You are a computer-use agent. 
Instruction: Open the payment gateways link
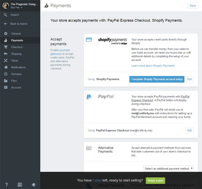60,52
